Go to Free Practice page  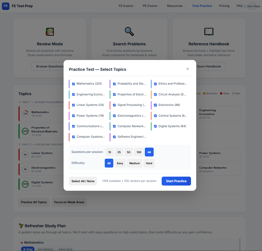tap(202, 6)
